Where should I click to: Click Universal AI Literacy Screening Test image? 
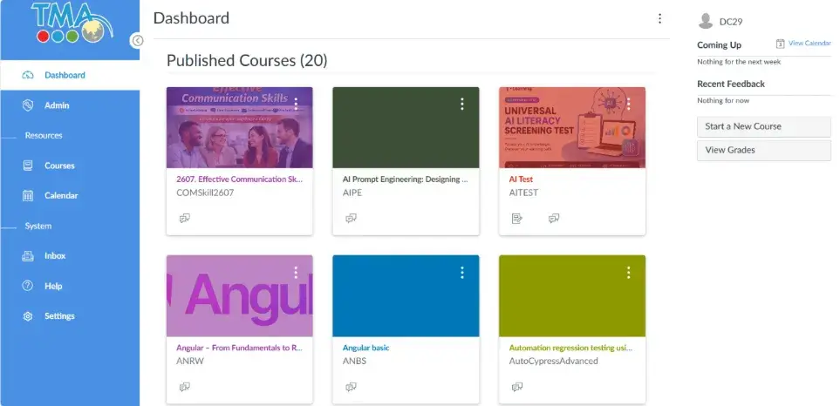pyautogui.click(x=572, y=127)
